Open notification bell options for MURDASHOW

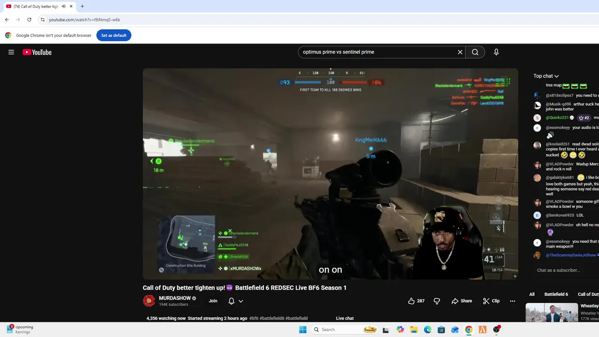point(235,301)
